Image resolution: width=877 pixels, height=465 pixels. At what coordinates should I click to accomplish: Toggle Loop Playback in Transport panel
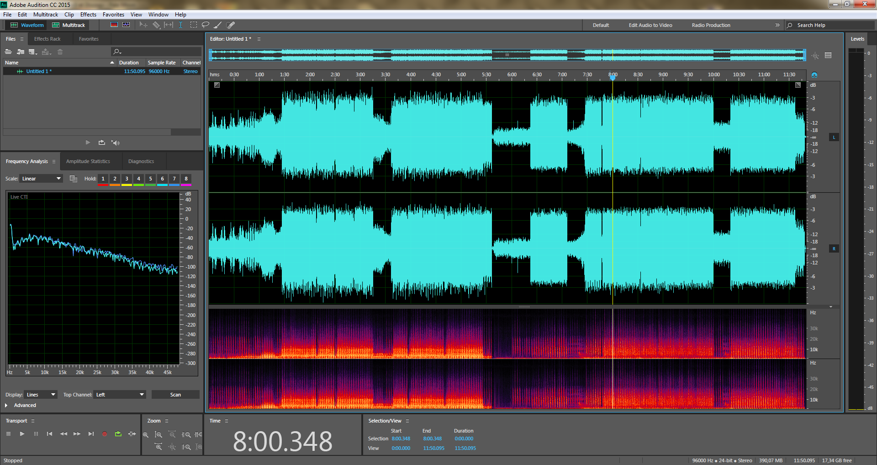(118, 434)
